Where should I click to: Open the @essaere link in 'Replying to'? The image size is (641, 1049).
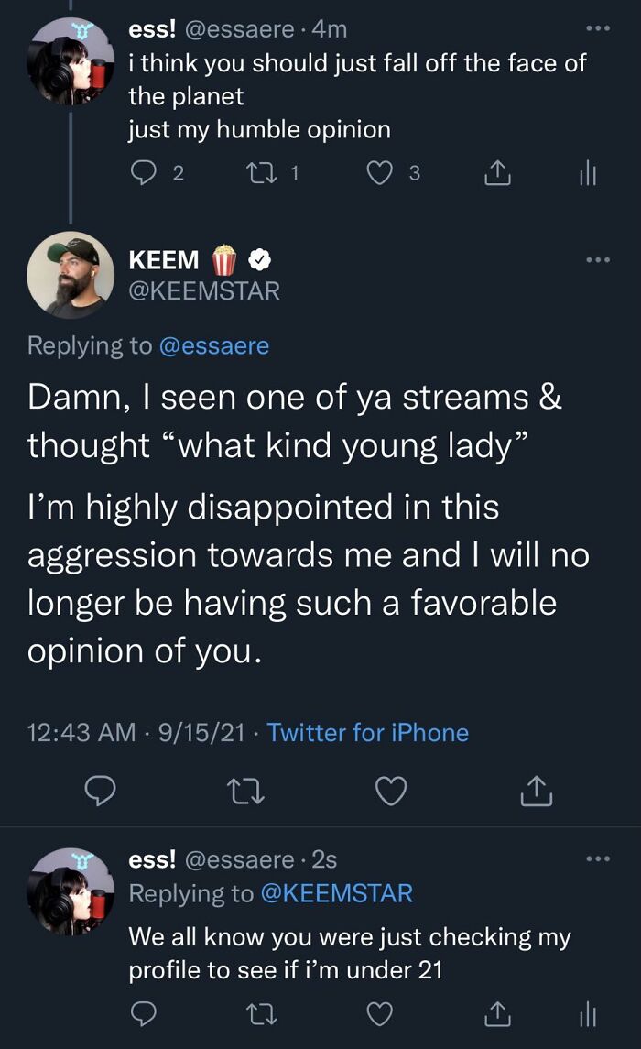click(x=214, y=345)
